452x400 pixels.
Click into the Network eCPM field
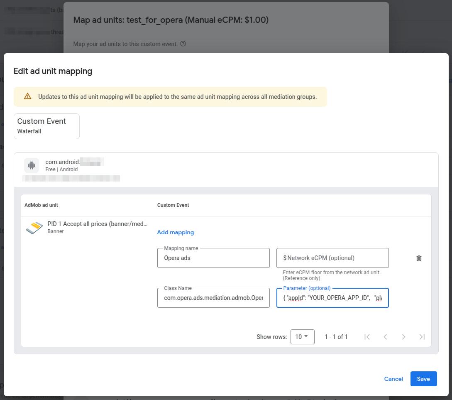[332, 258]
